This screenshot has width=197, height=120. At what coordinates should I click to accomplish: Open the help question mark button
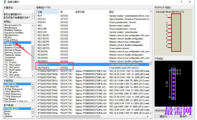tap(181, 2)
